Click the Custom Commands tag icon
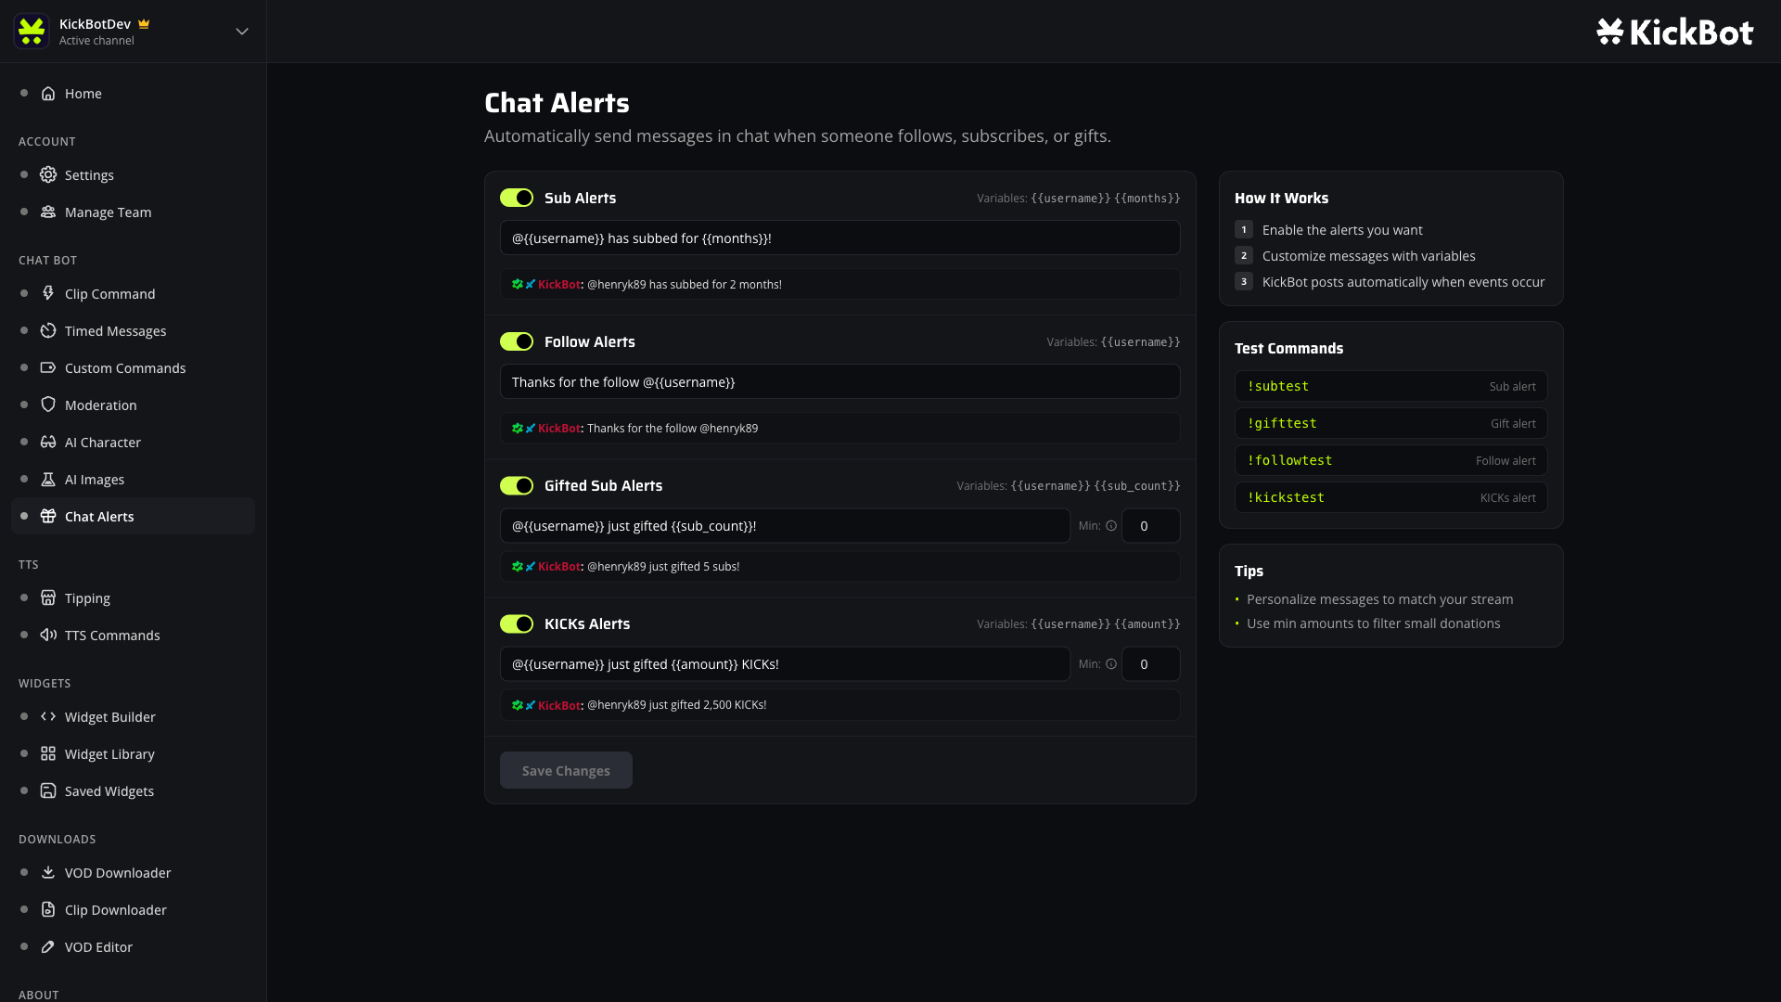The image size is (1781, 1002). point(48,368)
